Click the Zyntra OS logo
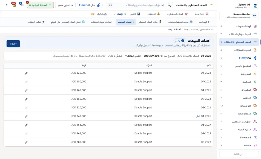This screenshot has height=159, width=261. tap(255, 6)
